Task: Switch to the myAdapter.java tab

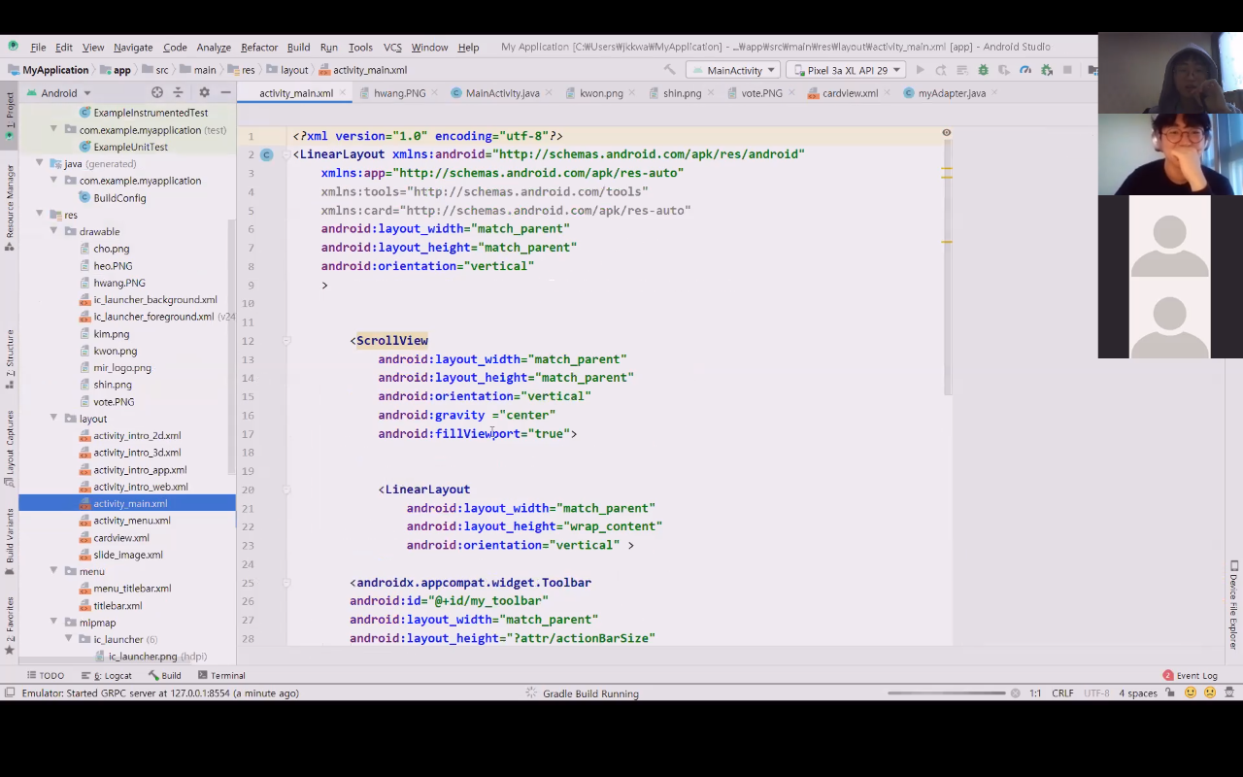Action: pyautogui.click(x=952, y=93)
